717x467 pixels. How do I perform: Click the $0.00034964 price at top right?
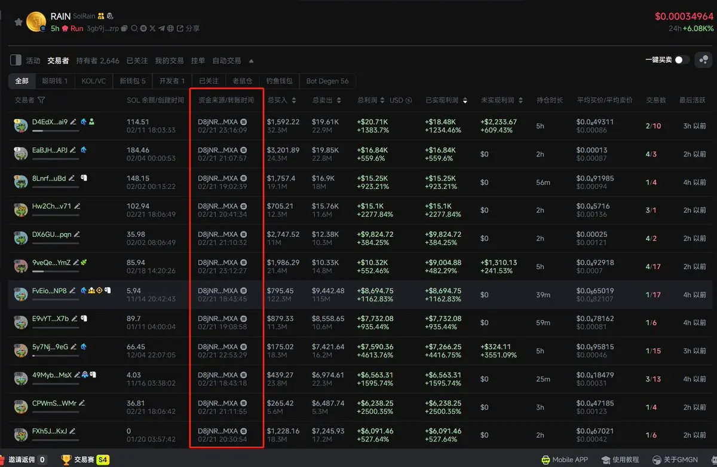[x=684, y=17]
